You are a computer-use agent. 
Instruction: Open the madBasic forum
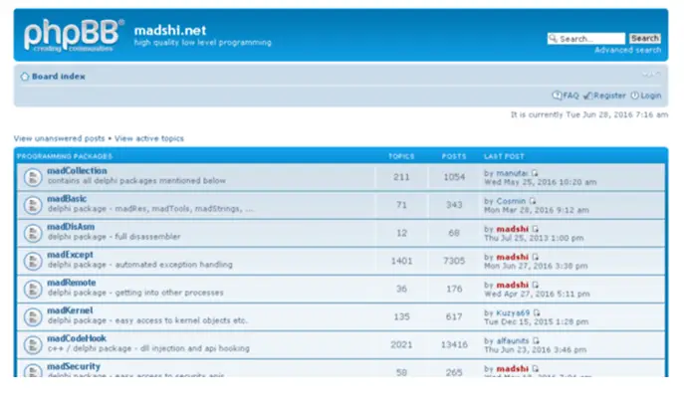(67, 198)
